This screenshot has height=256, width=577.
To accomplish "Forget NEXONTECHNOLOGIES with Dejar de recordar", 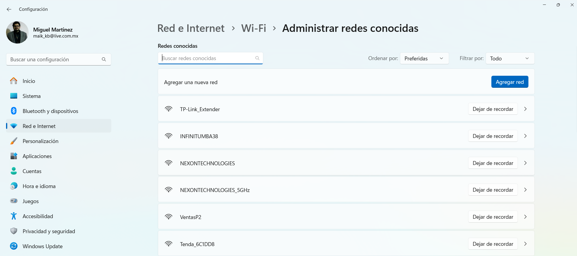I will 493,163.
